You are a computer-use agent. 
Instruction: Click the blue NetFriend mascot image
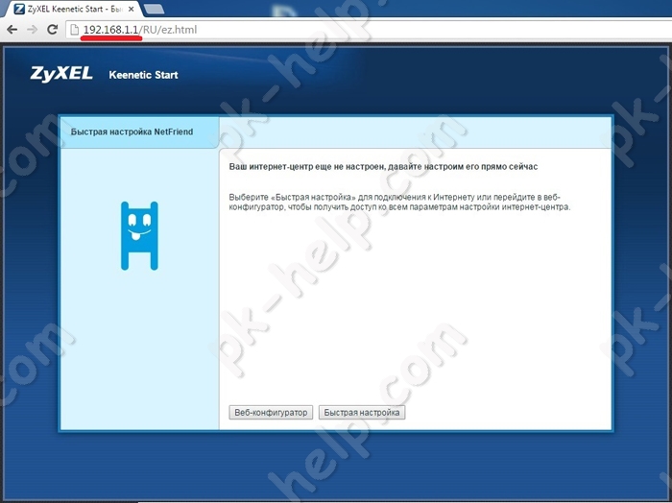click(139, 236)
